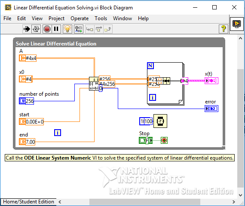Click Step Out toolbar icon

pos(107,29)
